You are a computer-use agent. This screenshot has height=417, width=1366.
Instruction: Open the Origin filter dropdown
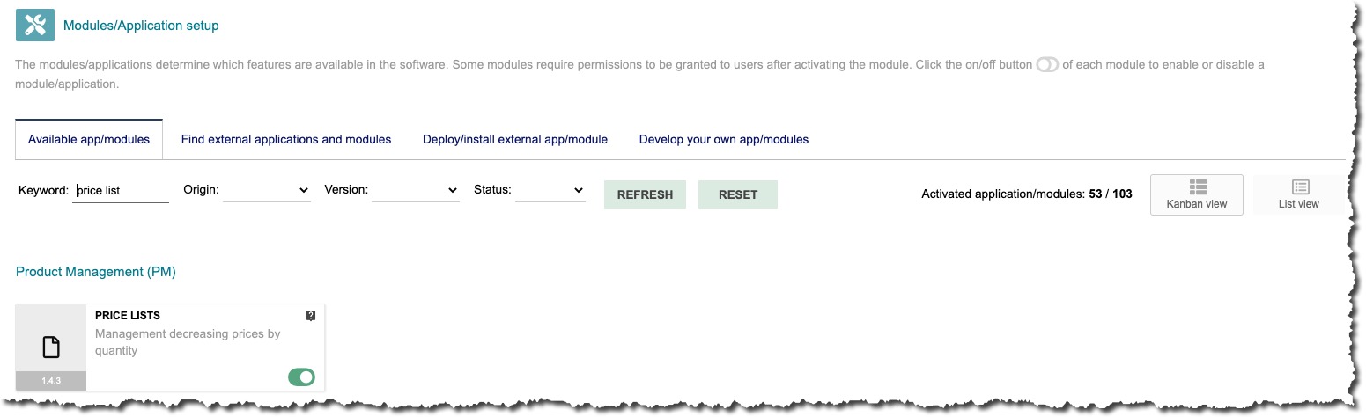pos(267,190)
